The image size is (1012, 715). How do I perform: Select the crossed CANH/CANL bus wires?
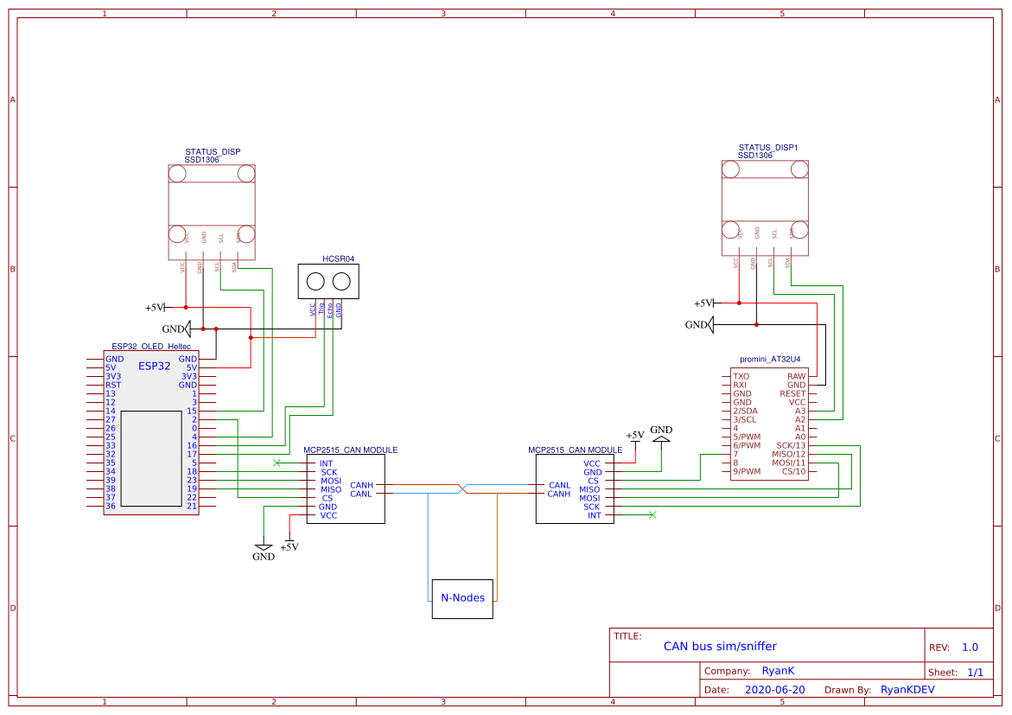tap(461, 488)
